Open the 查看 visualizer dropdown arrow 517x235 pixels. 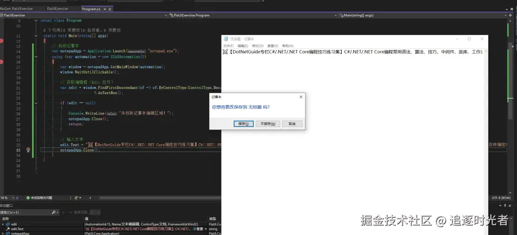[x=206, y=229]
